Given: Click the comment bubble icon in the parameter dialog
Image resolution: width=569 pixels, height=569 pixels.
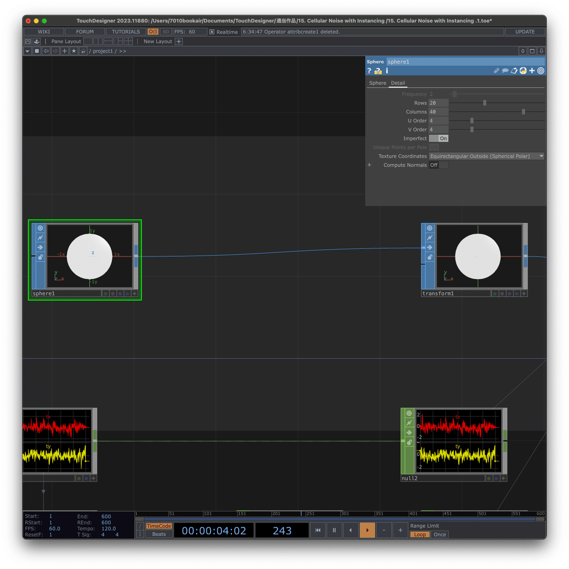Looking at the screenshot, I should [x=505, y=70].
